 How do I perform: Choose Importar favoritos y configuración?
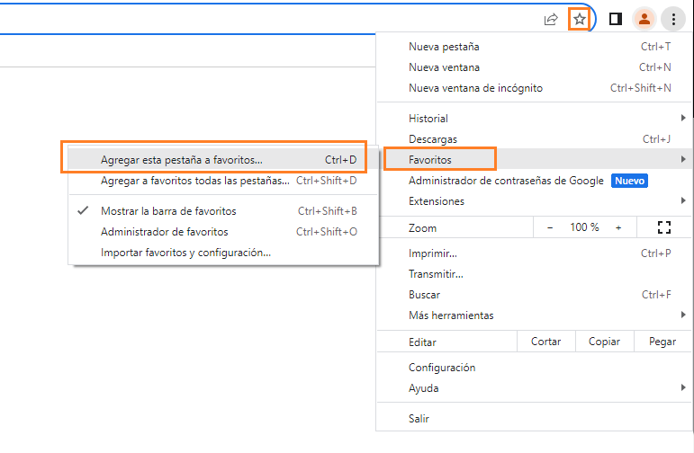tap(185, 253)
